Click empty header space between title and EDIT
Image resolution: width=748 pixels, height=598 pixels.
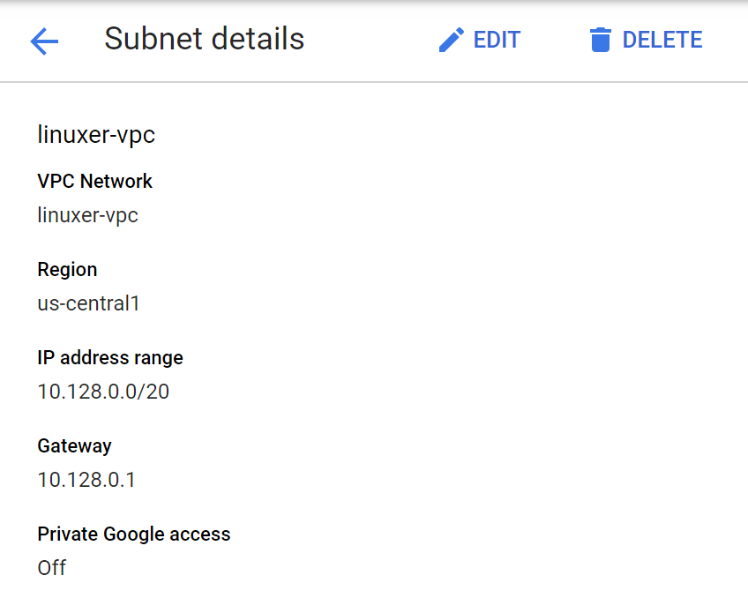coord(370,40)
